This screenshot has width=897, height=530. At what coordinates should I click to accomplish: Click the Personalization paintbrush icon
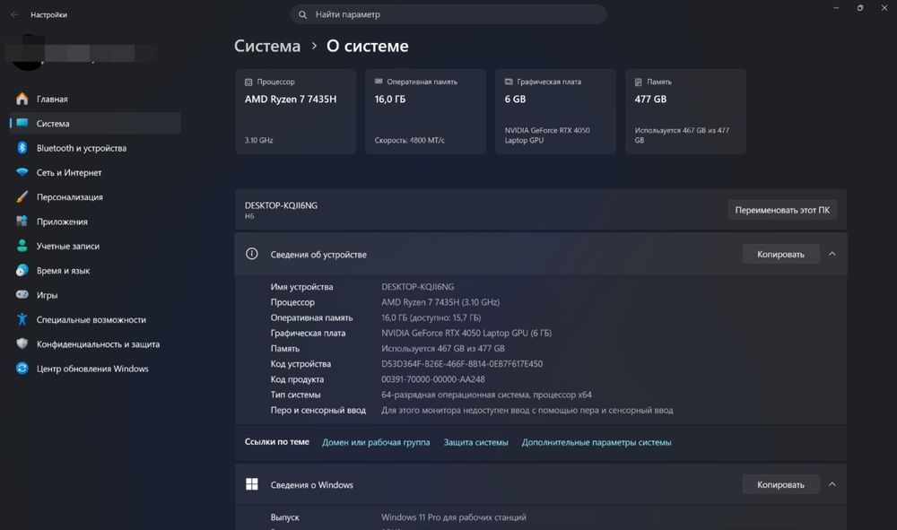tap(22, 196)
